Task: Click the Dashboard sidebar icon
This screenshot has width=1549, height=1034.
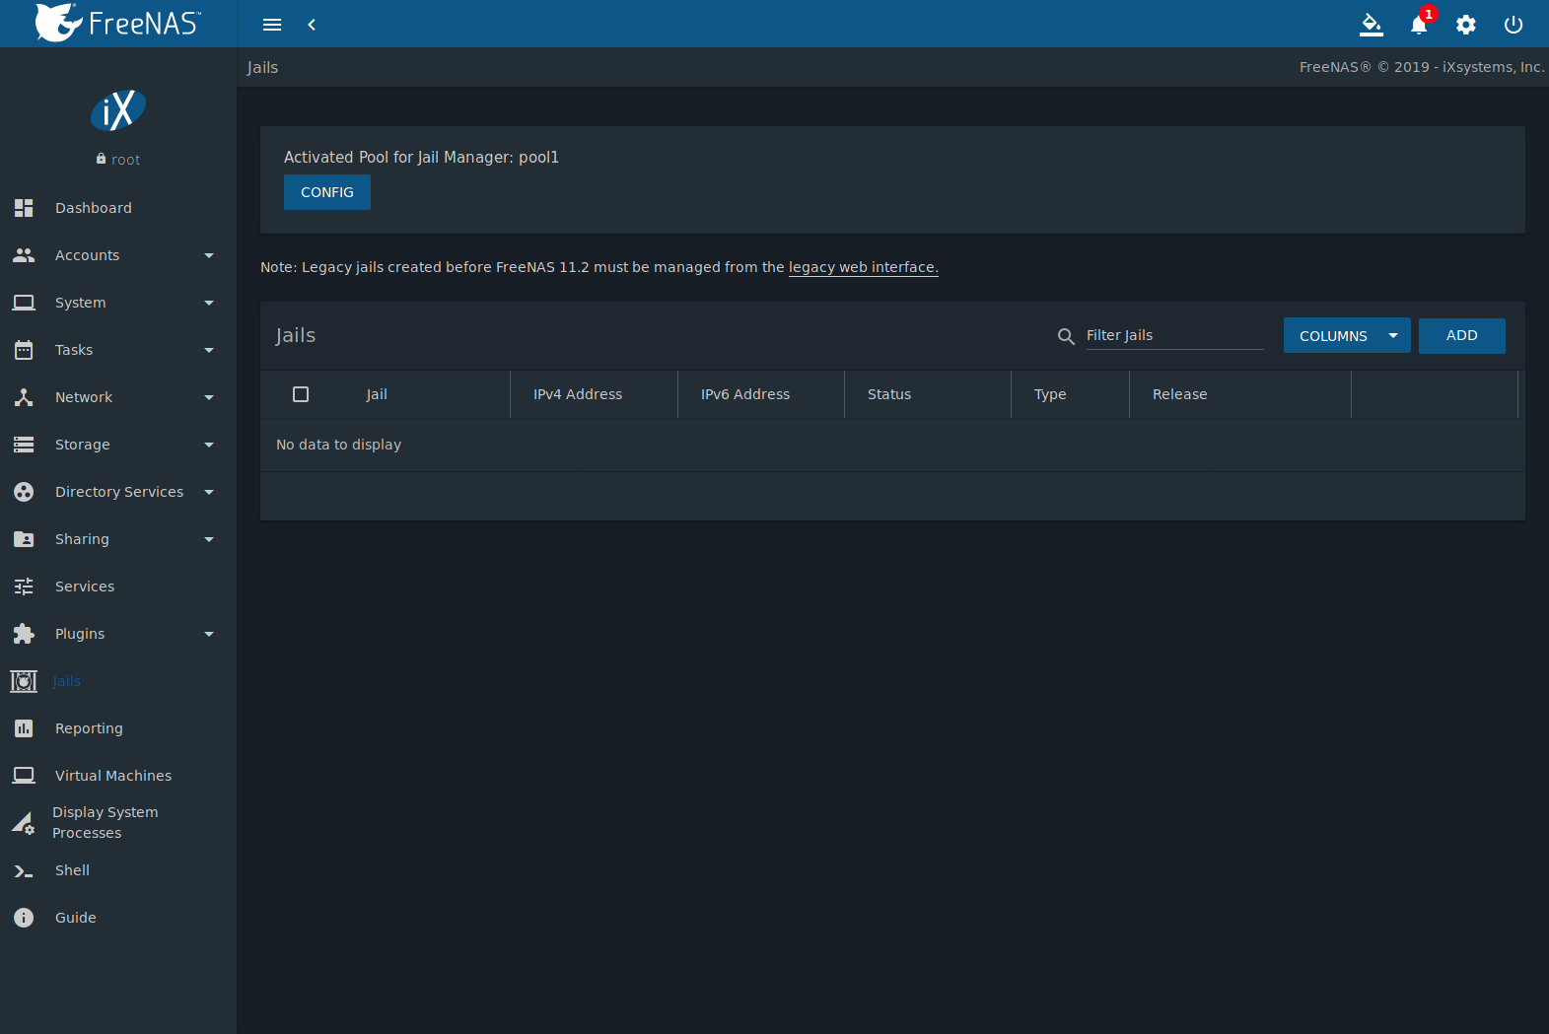Action: click(24, 208)
